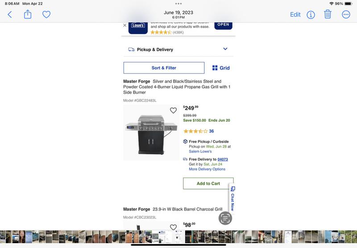Delete photo with the trash icon
Viewport: 357px width, 248px height.
[x=328, y=14]
